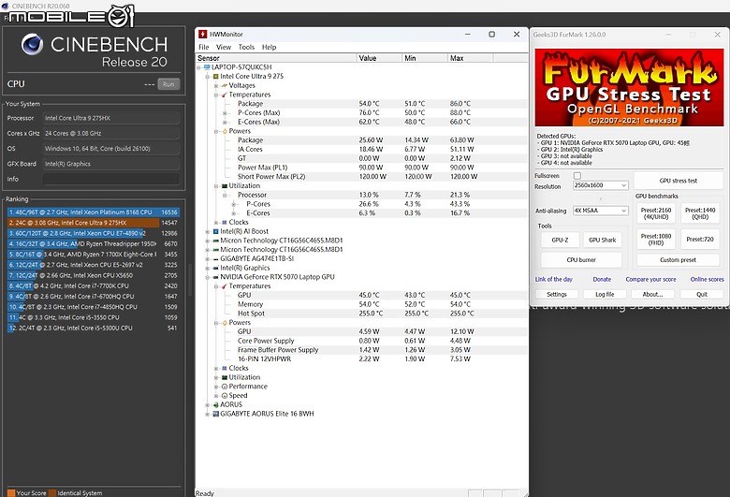Open the Anti-aliasing 4X MSAA dropdown
The image size is (730, 497).
(x=600, y=211)
